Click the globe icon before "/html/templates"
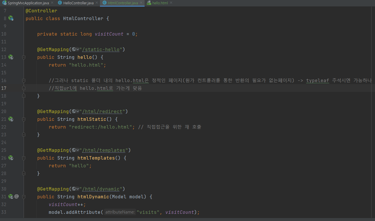 pyautogui.click(x=74, y=150)
